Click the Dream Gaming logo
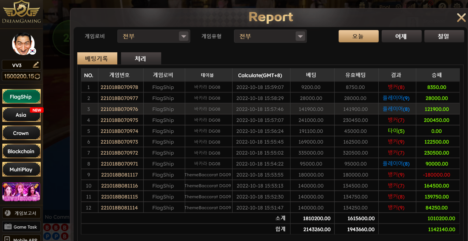Screen dimensions: 468x241 [x=21, y=12]
